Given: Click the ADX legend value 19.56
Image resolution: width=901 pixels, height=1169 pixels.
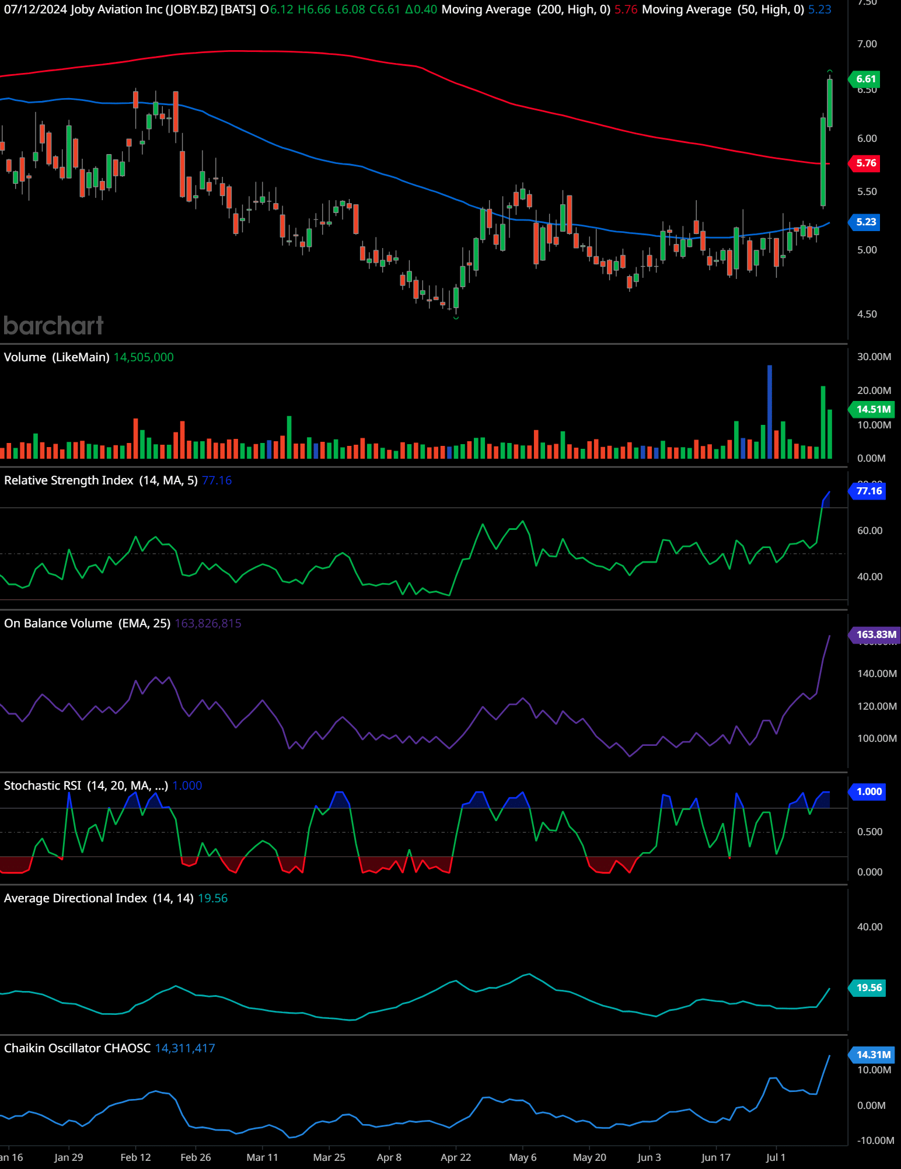Looking at the screenshot, I should pyautogui.click(x=213, y=898).
